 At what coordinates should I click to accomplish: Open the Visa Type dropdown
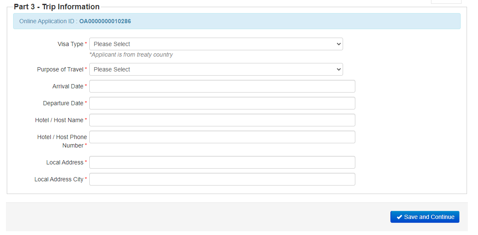coord(216,44)
